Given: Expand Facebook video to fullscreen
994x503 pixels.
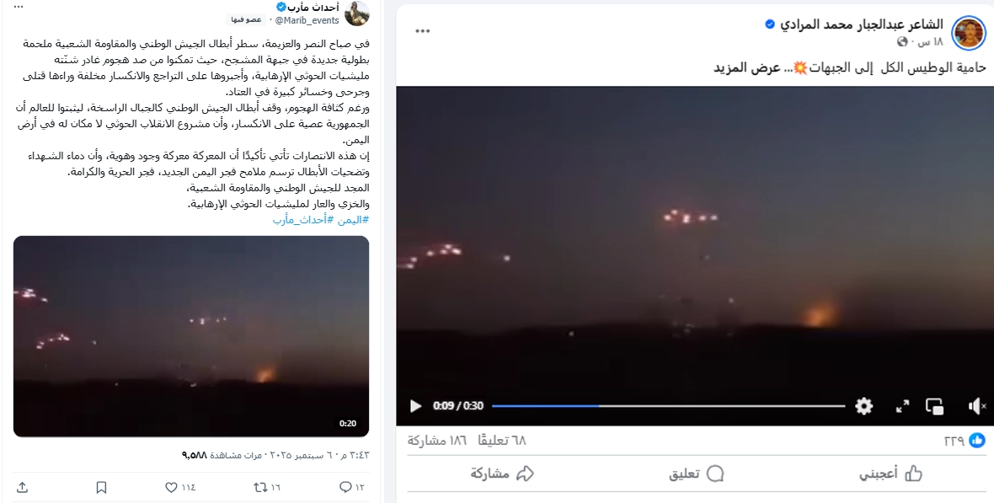Looking at the screenshot, I should (x=902, y=406).
